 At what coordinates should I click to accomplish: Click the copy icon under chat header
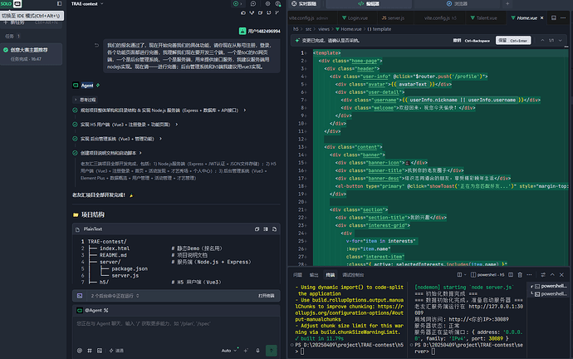pyautogui.click(x=260, y=12)
